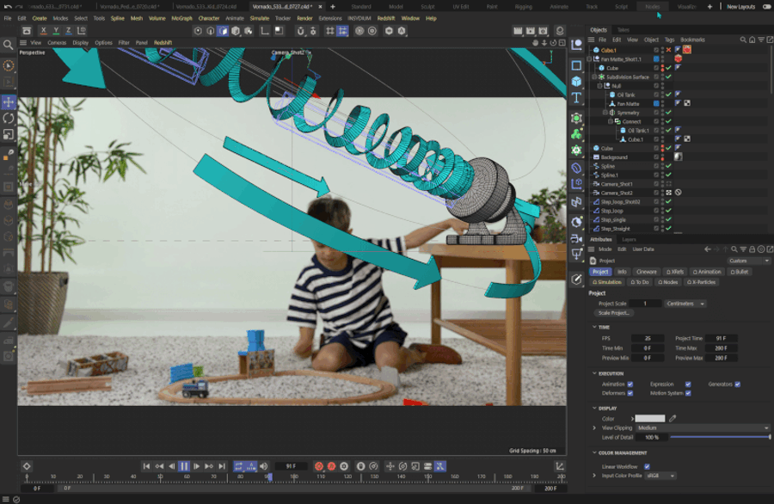The height and width of the screenshot is (504, 774).
Task: Pause playback in the timeline
Action: [x=184, y=466]
